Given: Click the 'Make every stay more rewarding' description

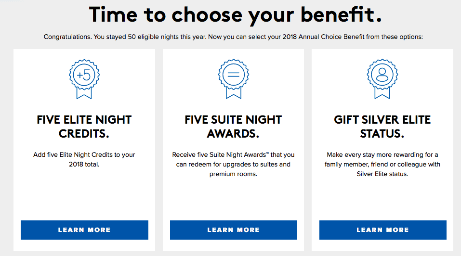Looking at the screenshot, I should pos(382,164).
